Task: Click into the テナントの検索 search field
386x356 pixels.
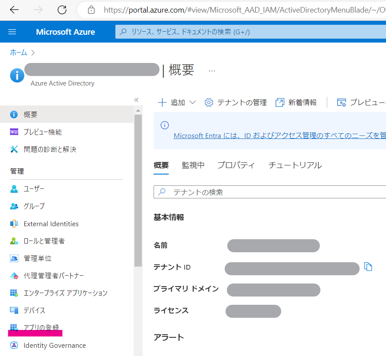Action: pos(270,192)
